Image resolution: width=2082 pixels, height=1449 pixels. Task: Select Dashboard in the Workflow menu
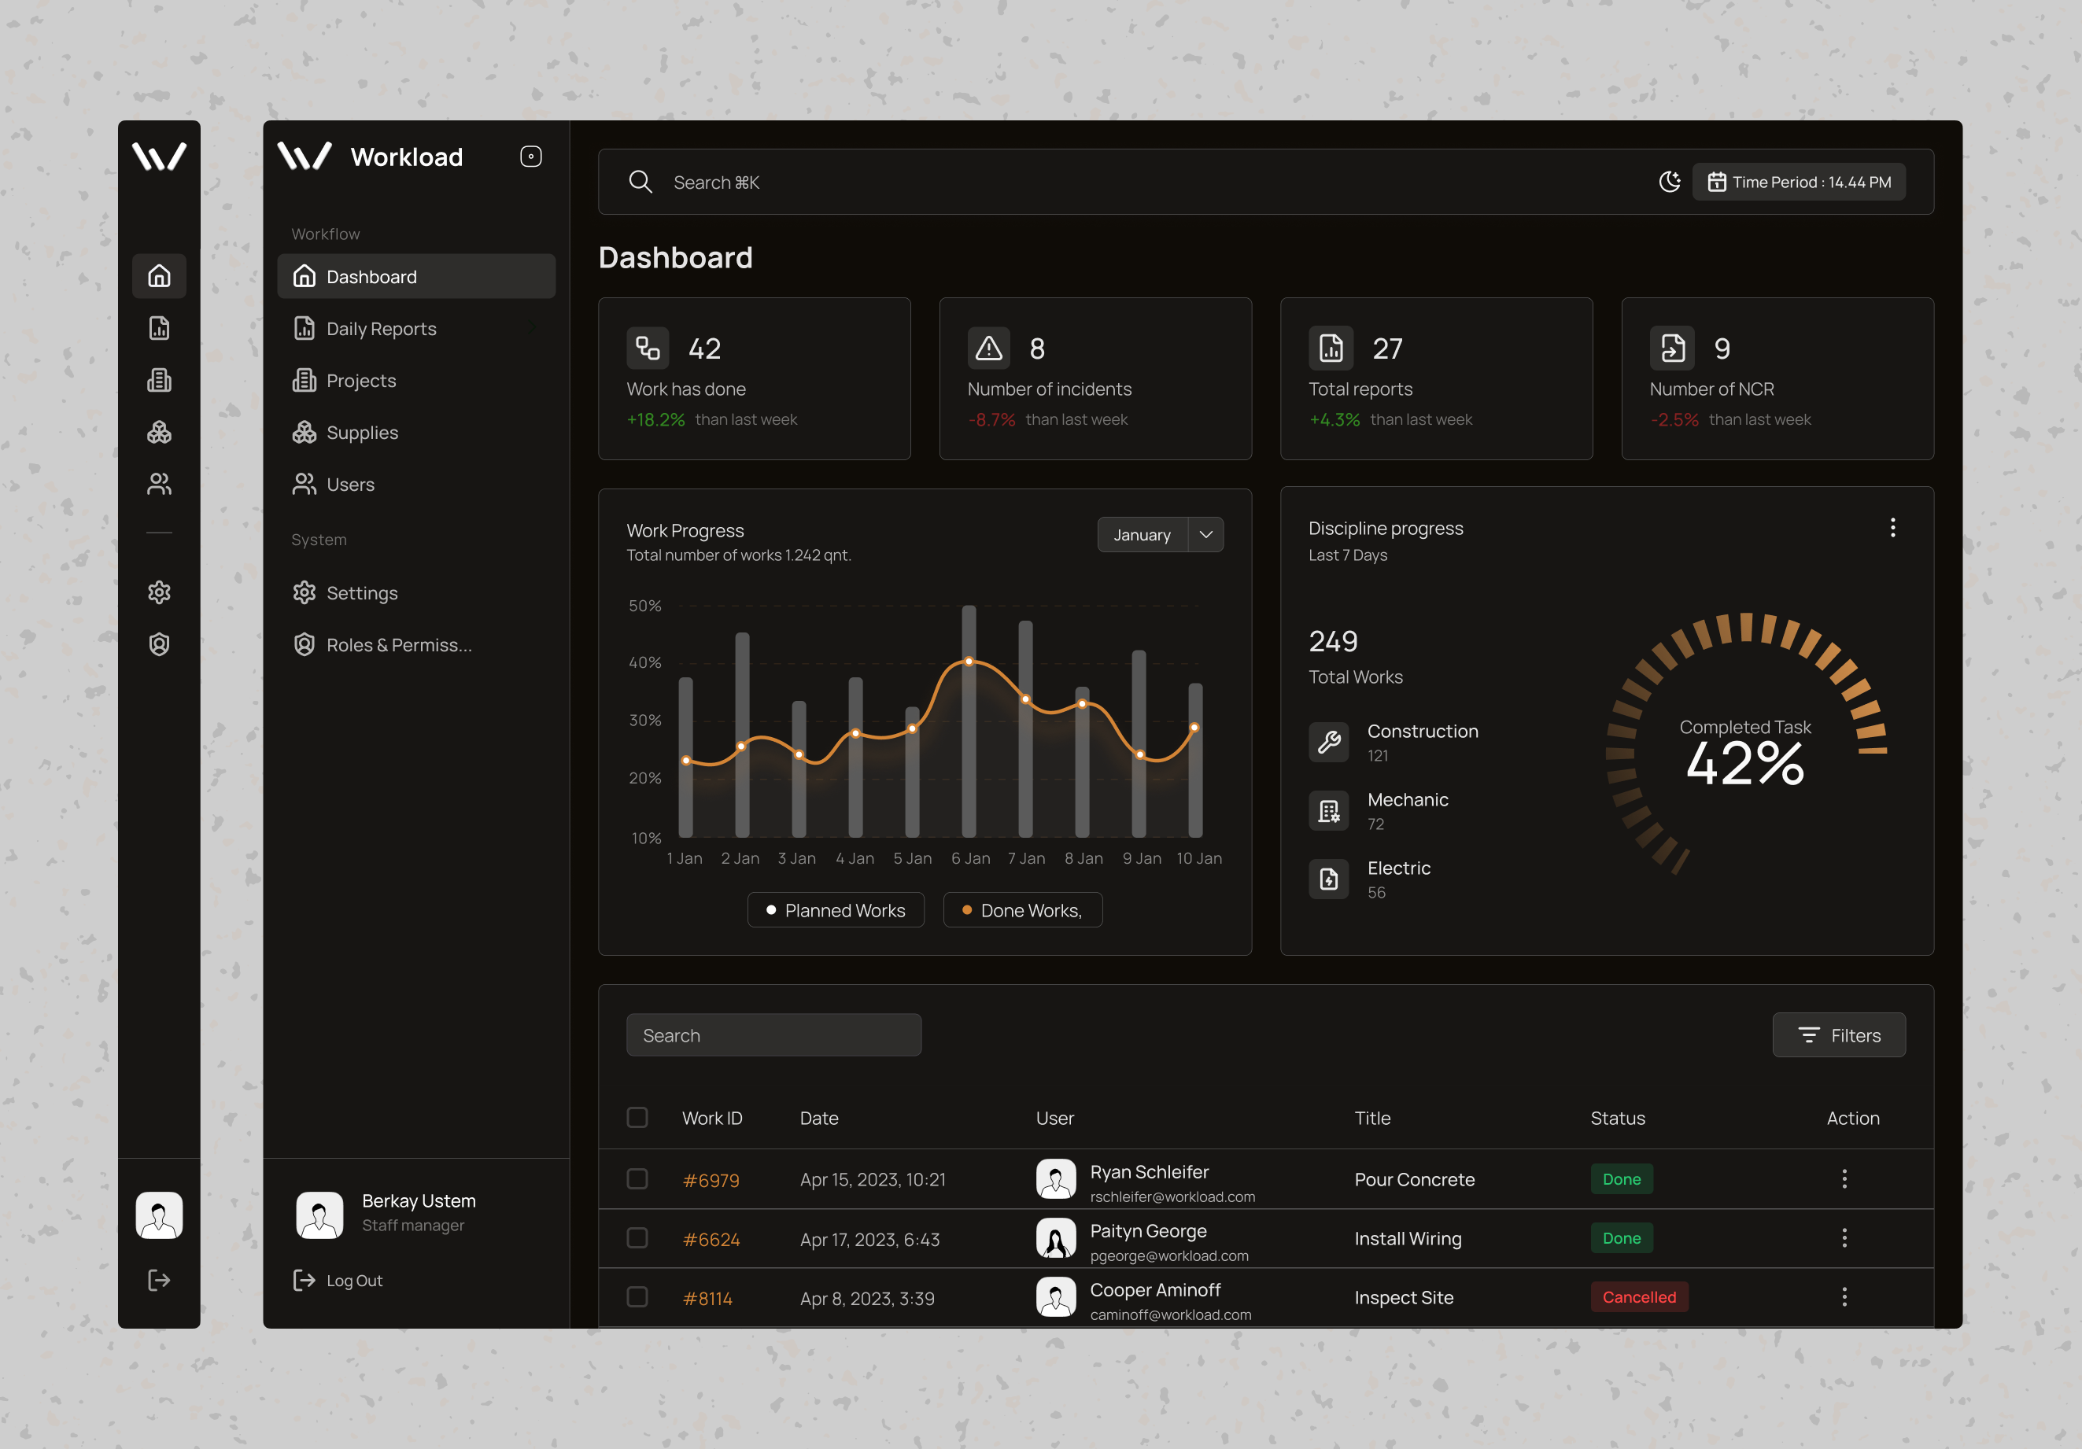[x=416, y=277]
